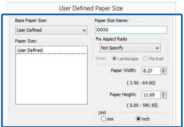Select the Portrait base radio button

[145, 58]
